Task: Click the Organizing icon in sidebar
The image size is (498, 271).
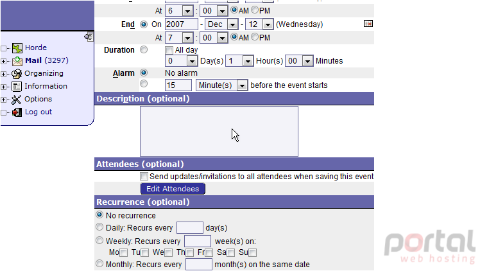Action: point(17,74)
